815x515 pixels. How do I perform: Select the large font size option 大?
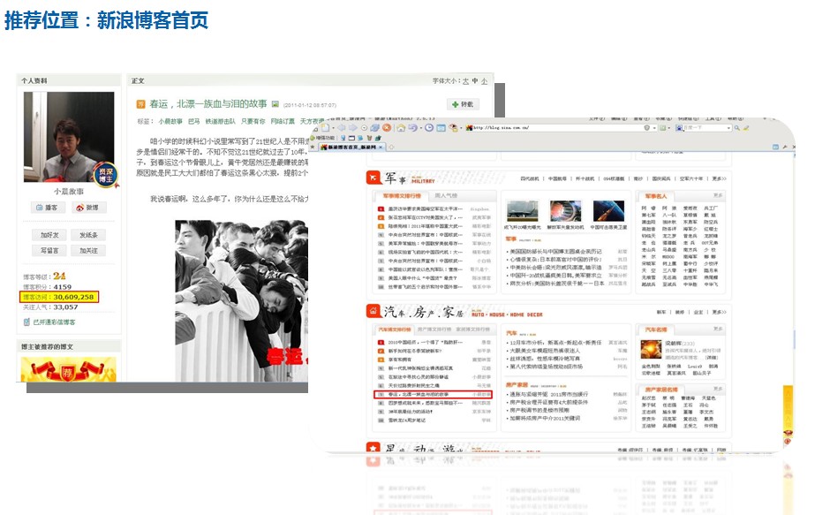click(x=465, y=80)
